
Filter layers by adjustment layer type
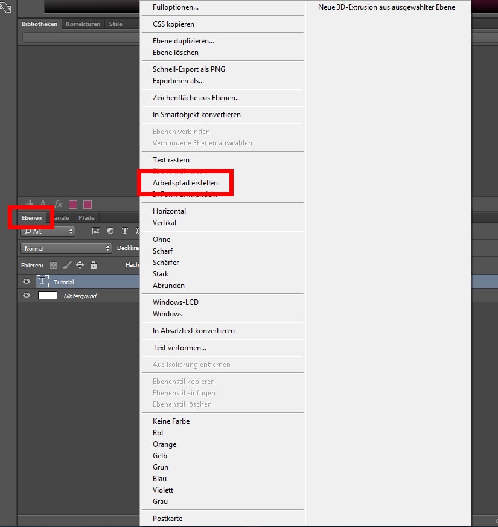coord(110,231)
